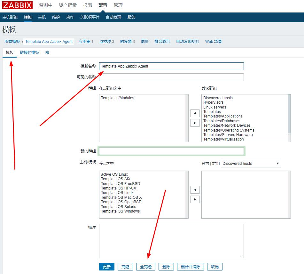Image resolution: width=304 pixels, height=274 pixels.
Task: Open the Discovered hosts group dropdown
Action: tap(251, 164)
